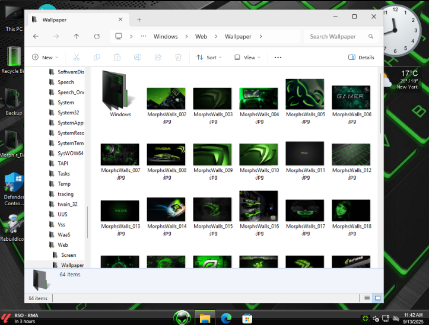The width and height of the screenshot is (429, 325).
Task: Click the Rename icon in toolbar
Action: pyautogui.click(x=138, y=58)
